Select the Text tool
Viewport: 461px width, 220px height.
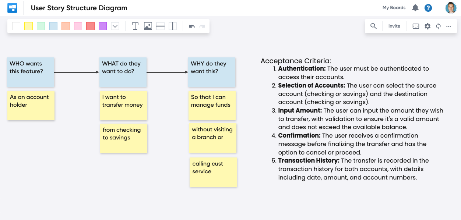tap(135, 26)
